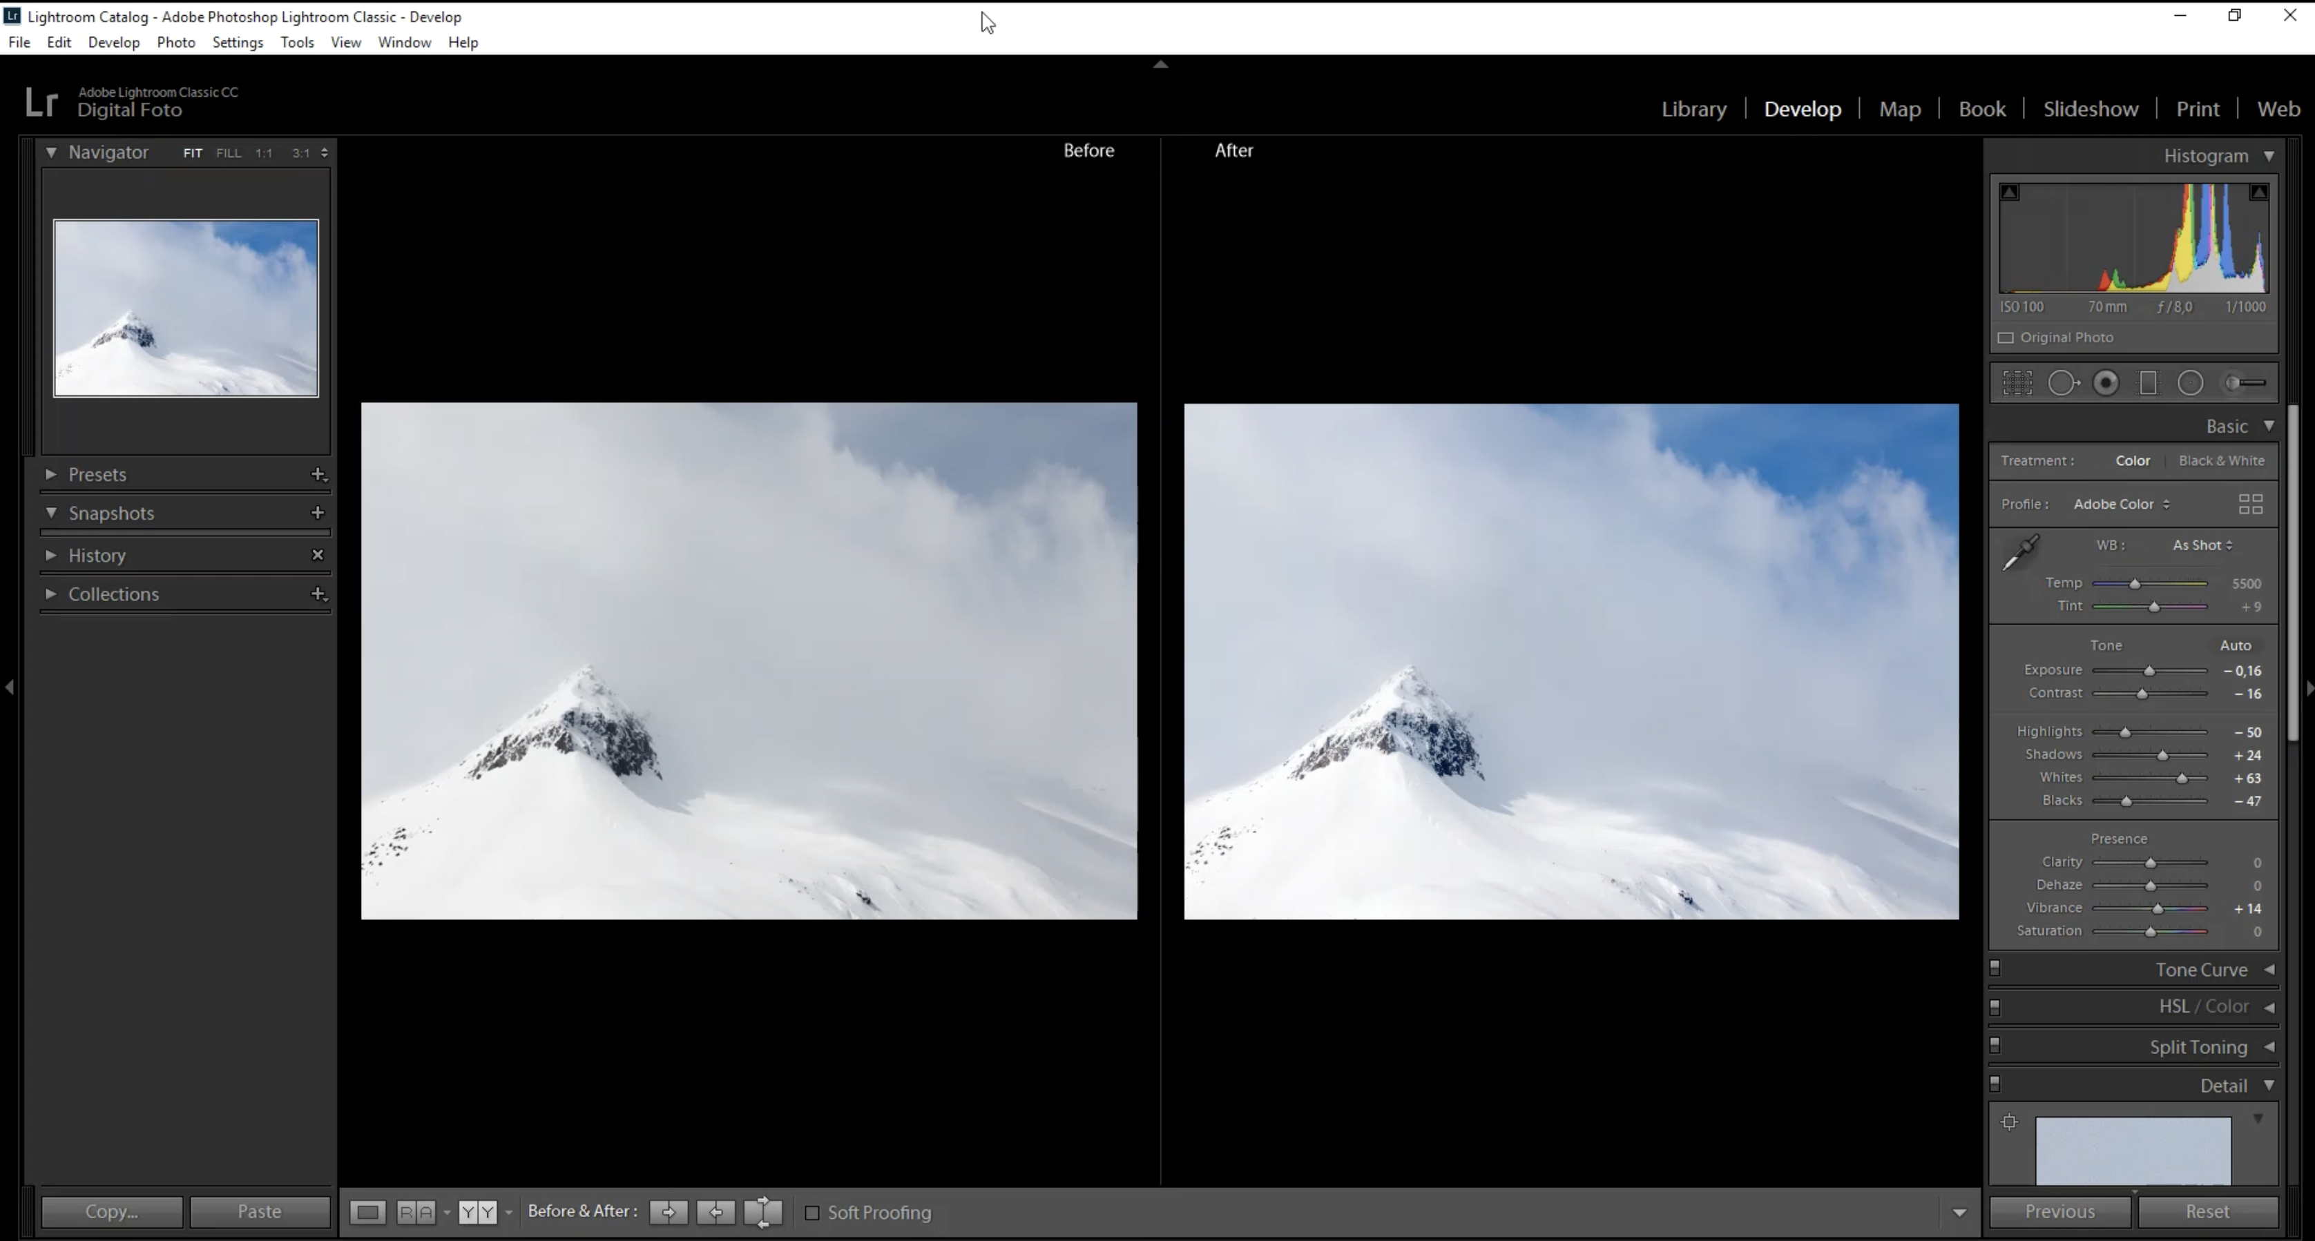Image resolution: width=2315 pixels, height=1241 pixels.
Task: Expand the Presets panel
Action: 51,474
